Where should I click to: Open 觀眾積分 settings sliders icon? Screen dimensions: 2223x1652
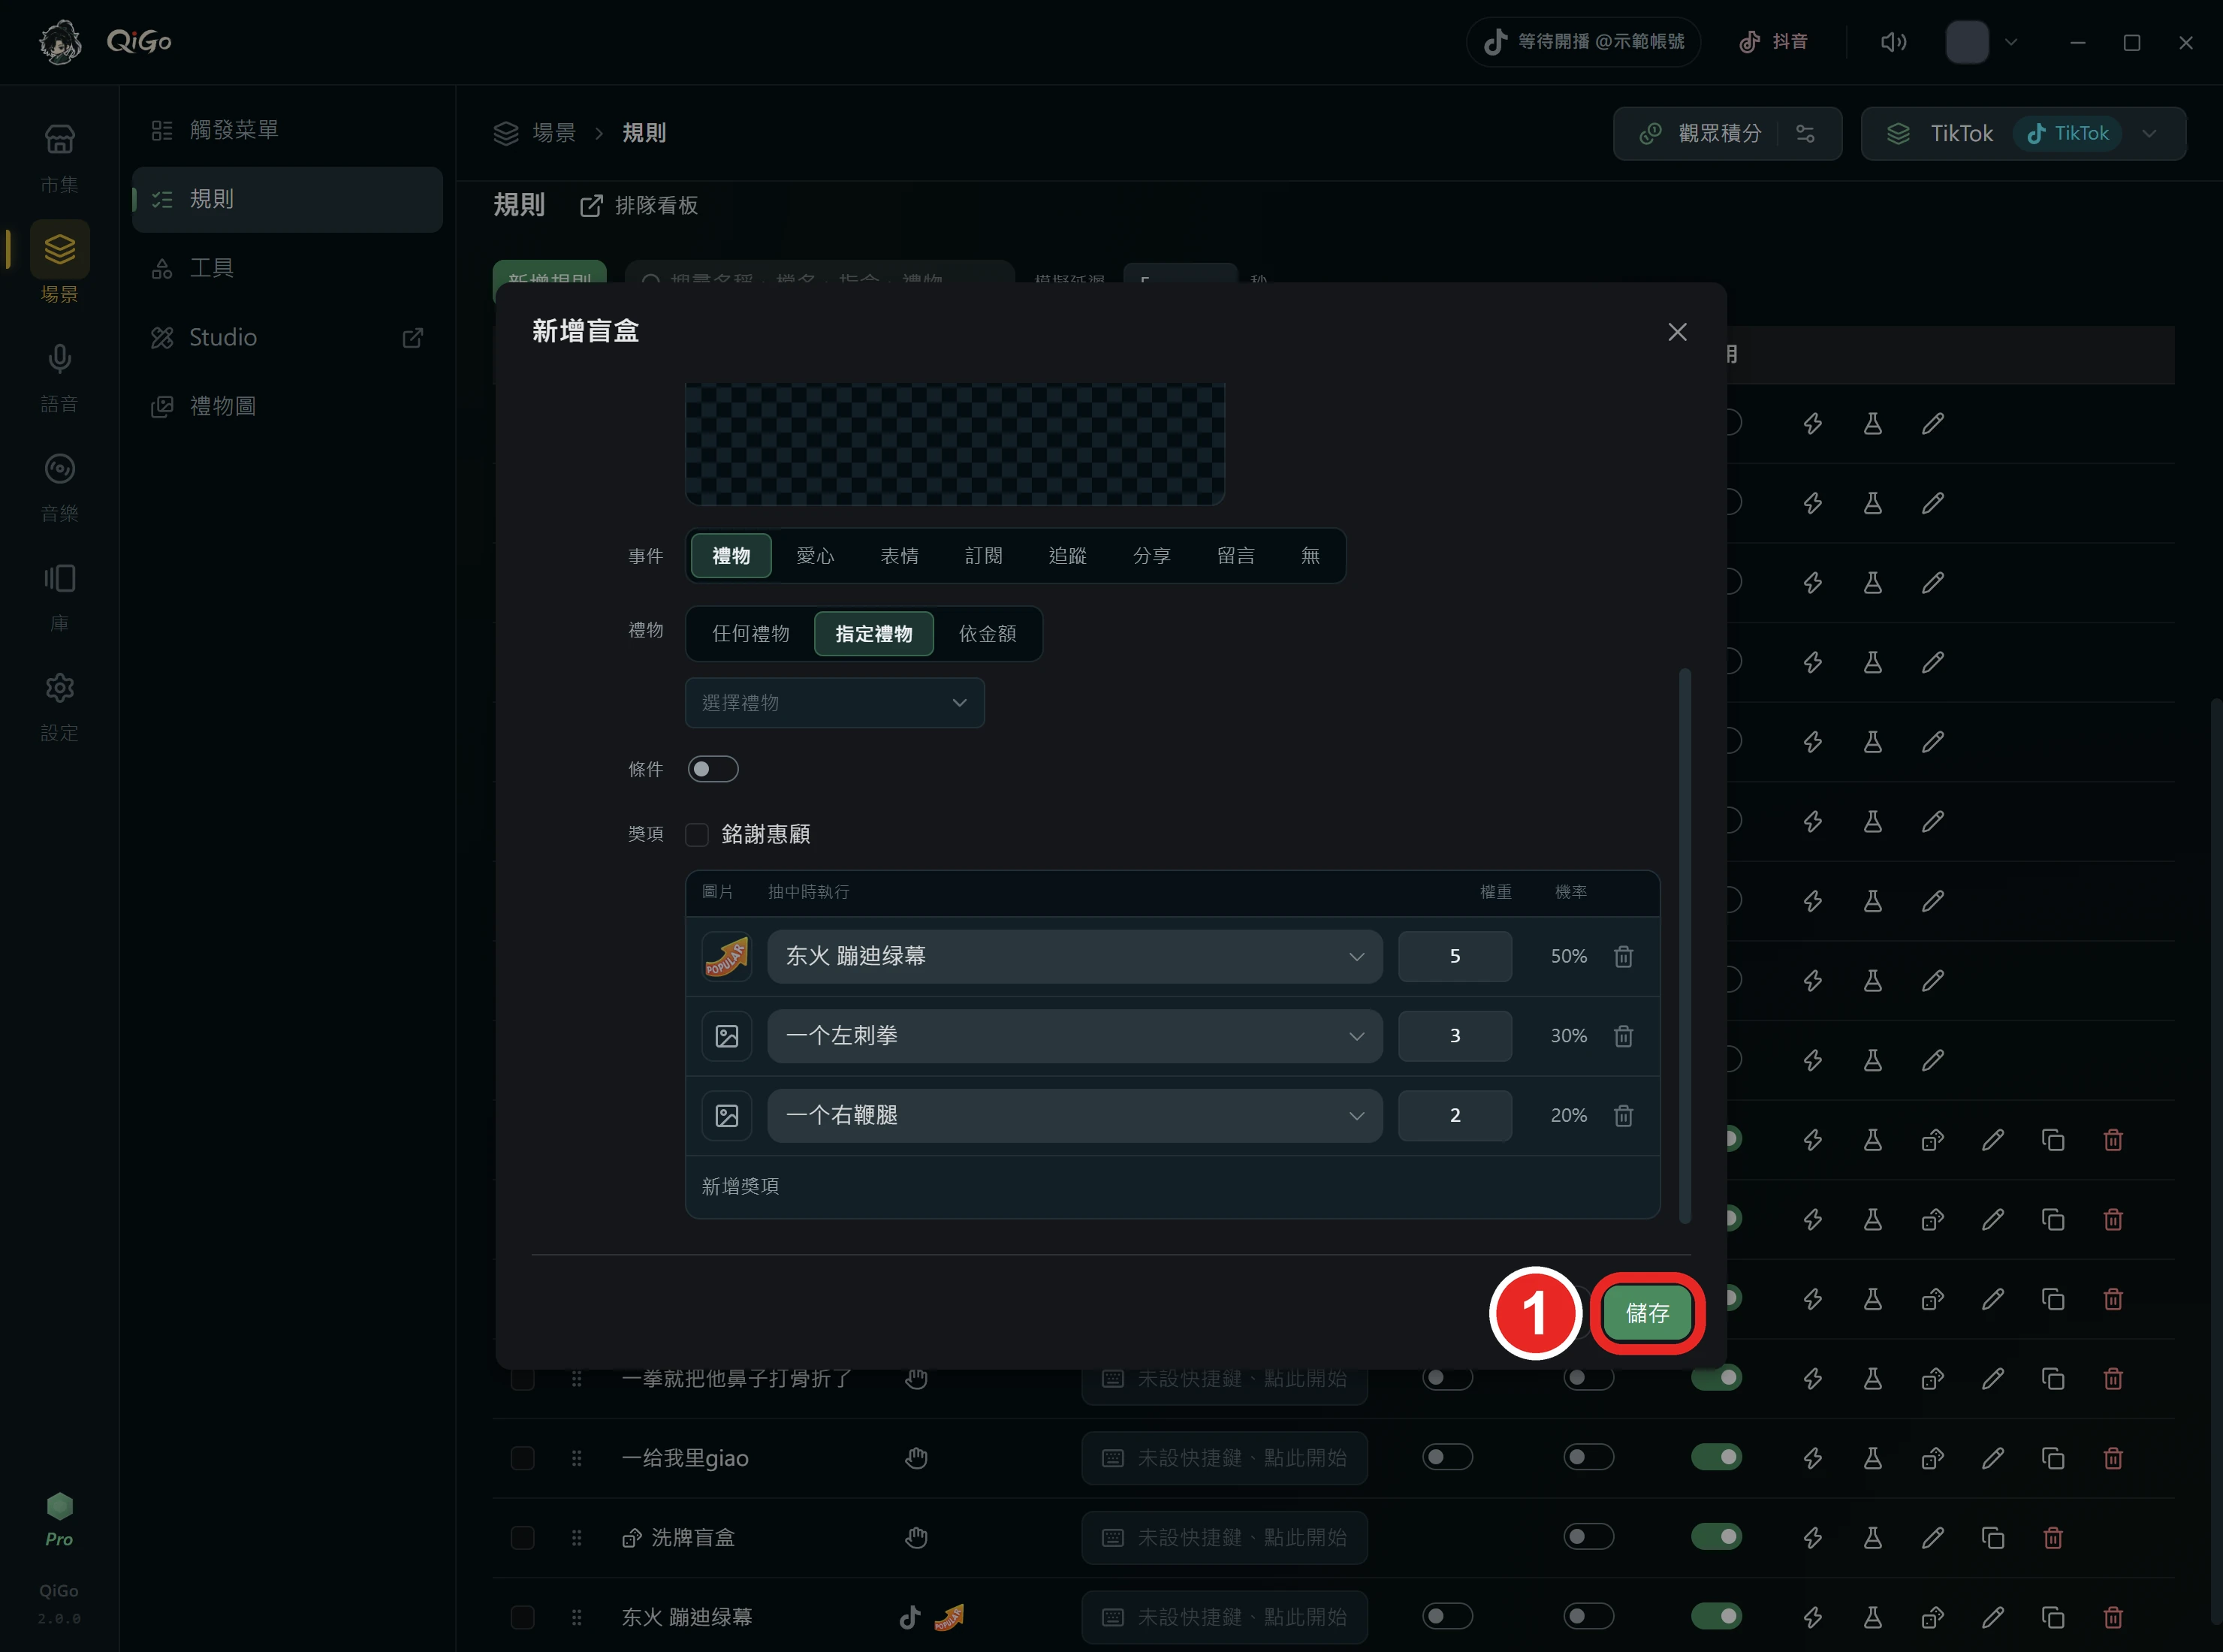click(x=1805, y=133)
